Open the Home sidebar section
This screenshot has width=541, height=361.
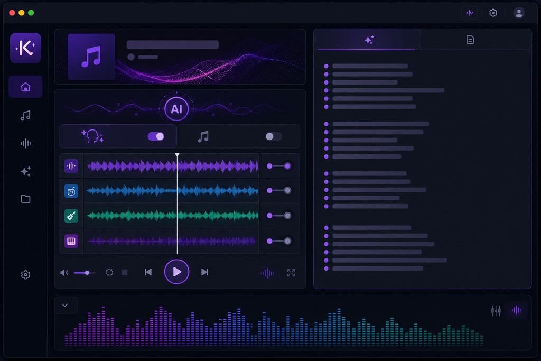pyautogui.click(x=25, y=87)
